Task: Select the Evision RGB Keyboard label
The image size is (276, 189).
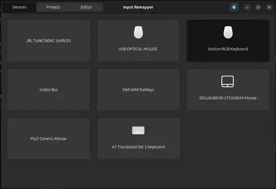Action: [x=228, y=49]
